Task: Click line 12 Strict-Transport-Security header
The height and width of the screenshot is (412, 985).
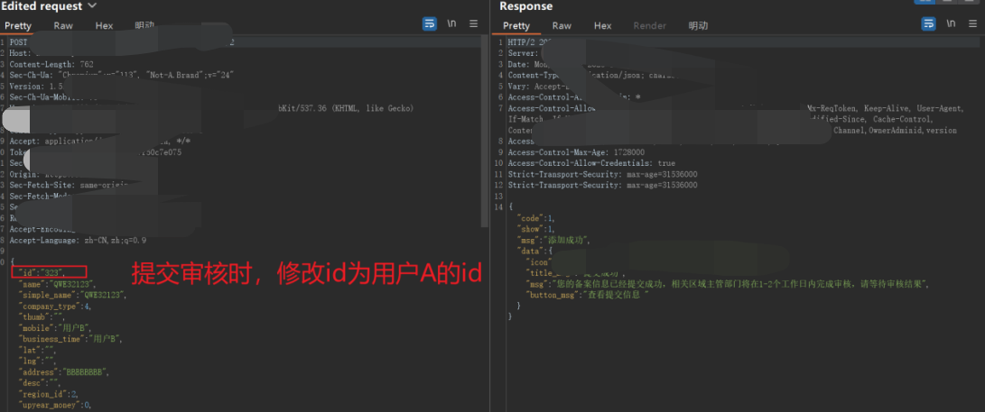Action: pos(602,185)
